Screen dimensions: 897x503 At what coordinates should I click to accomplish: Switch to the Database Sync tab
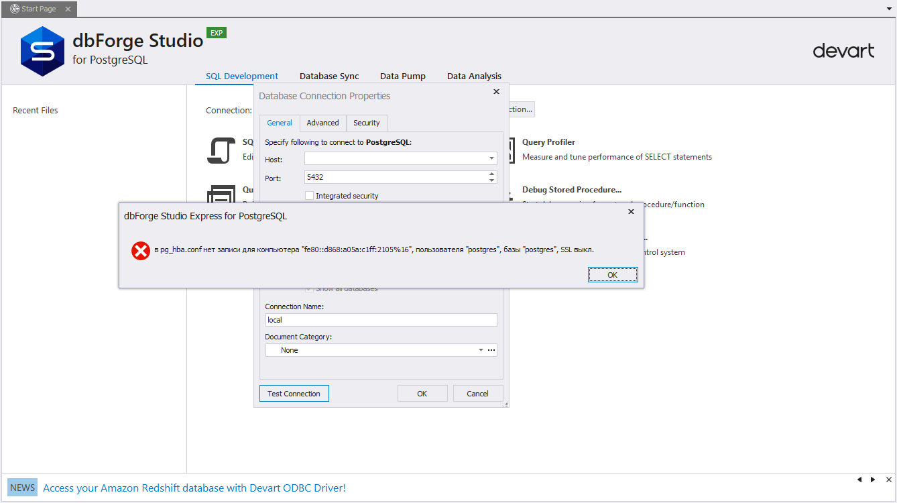click(329, 76)
